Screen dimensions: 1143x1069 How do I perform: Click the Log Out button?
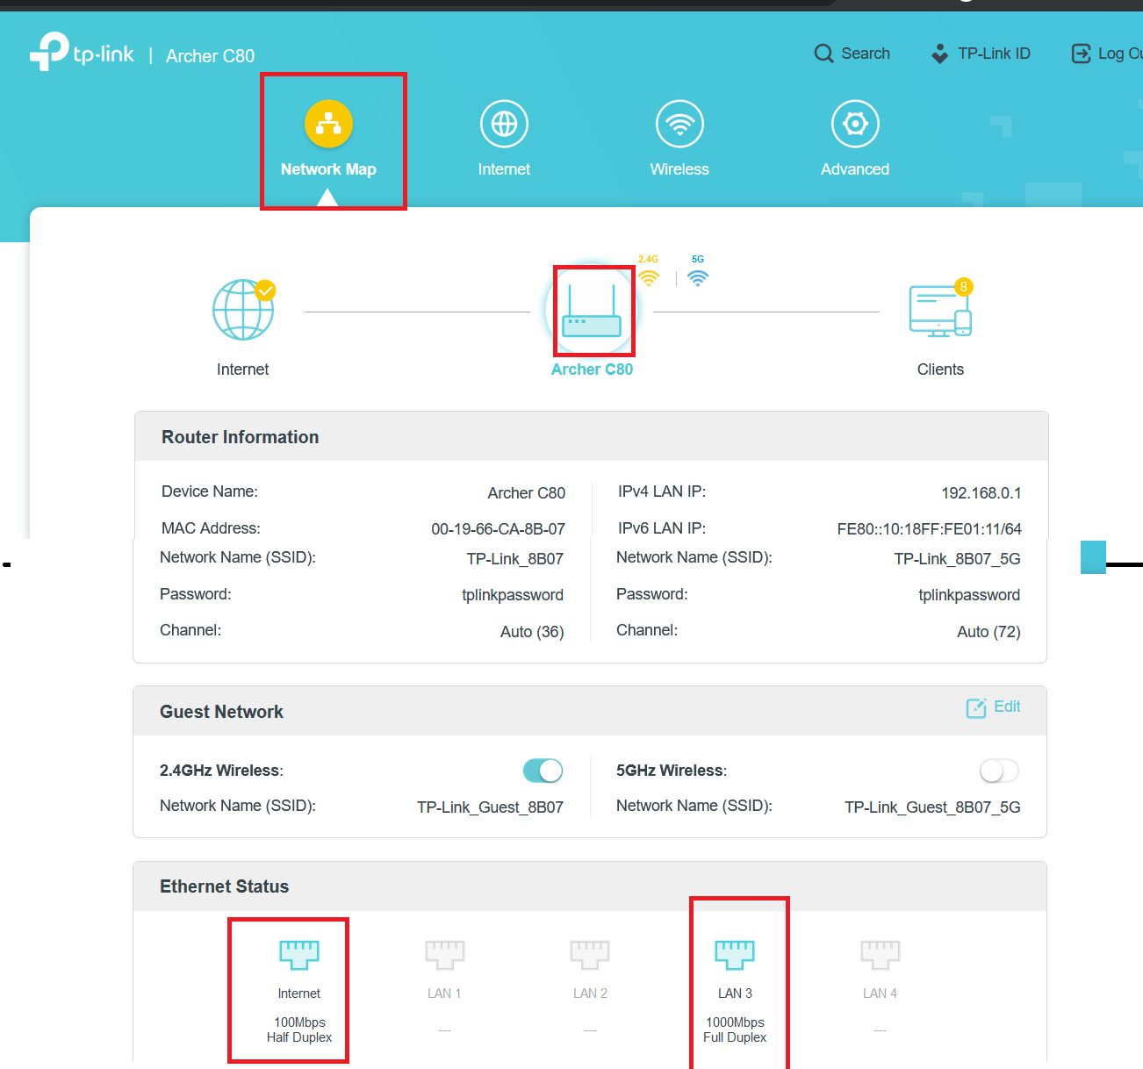coord(1108,54)
